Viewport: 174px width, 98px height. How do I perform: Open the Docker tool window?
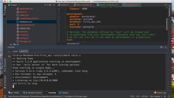(x=64, y=93)
